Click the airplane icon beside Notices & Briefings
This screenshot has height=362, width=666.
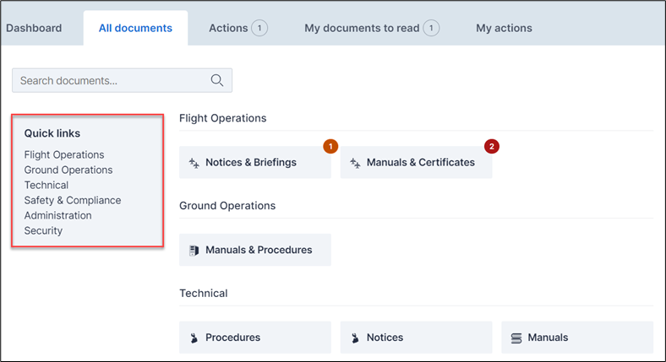tap(194, 163)
